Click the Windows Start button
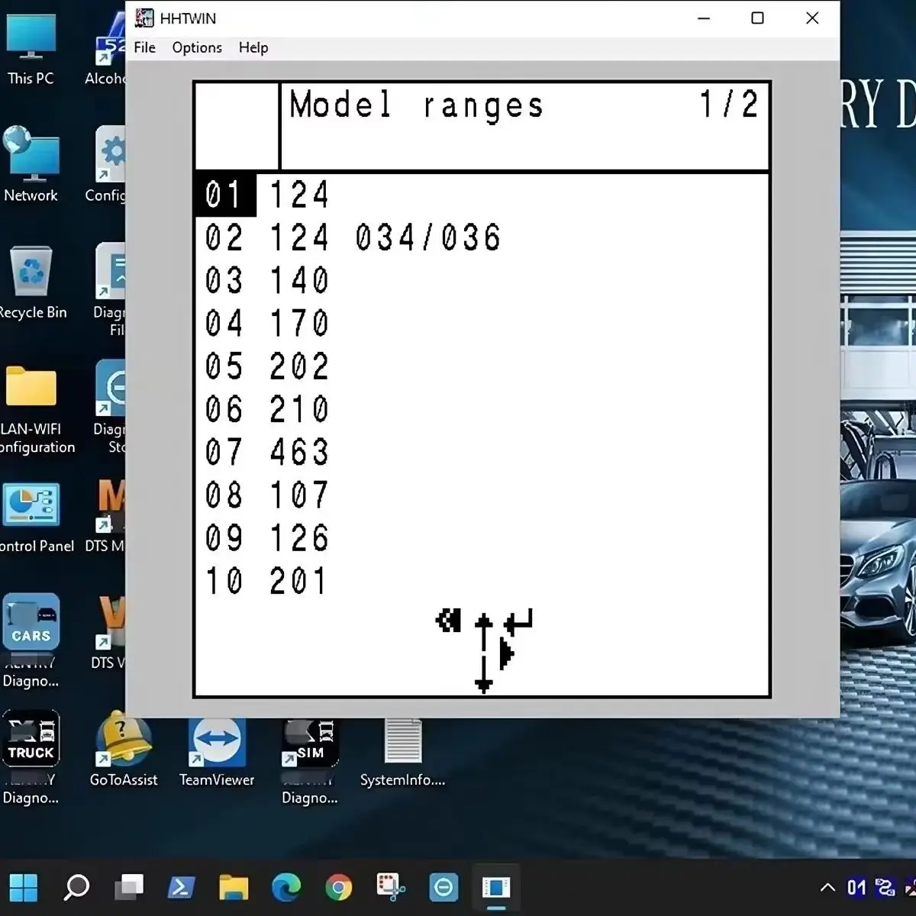The height and width of the screenshot is (916, 916). pyautogui.click(x=24, y=887)
